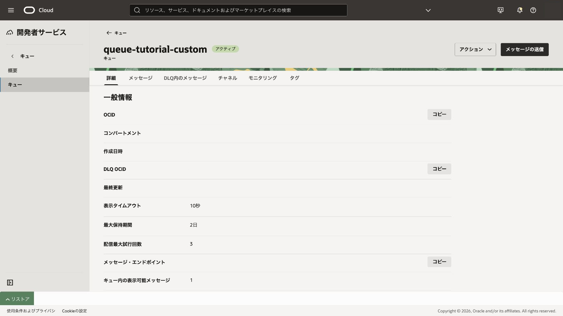Click the 表示タイムアウト label
The image size is (563, 316).
(x=122, y=206)
